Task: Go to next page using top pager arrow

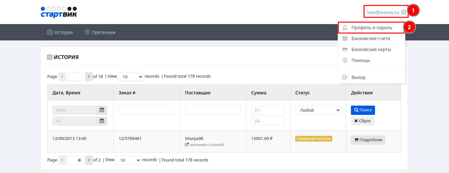Action: [89, 77]
